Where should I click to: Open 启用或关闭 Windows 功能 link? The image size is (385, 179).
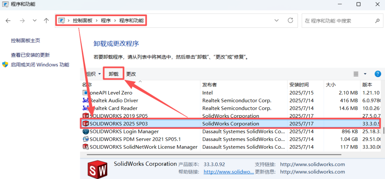tap(40, 65)
